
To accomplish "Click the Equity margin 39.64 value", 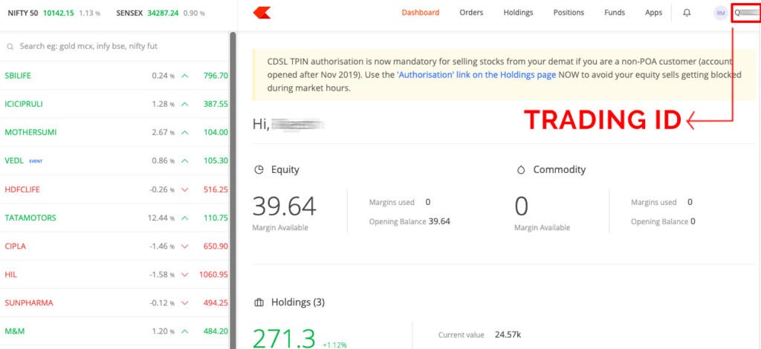I will pos(285,207).
